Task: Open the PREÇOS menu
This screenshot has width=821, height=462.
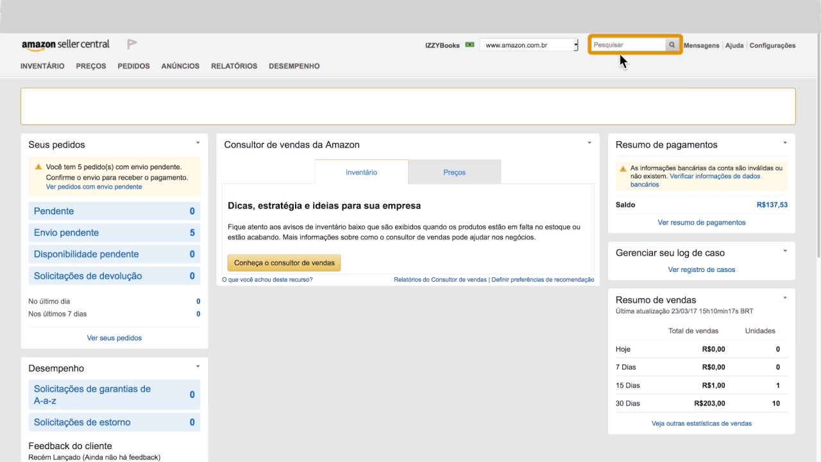Action: pyautogui.click(x=91, y=66)
